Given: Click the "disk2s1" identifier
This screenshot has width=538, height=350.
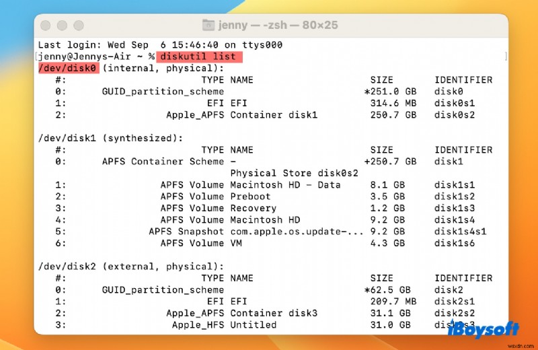Looking at the screenshot, I should click(x=455, y=302).
